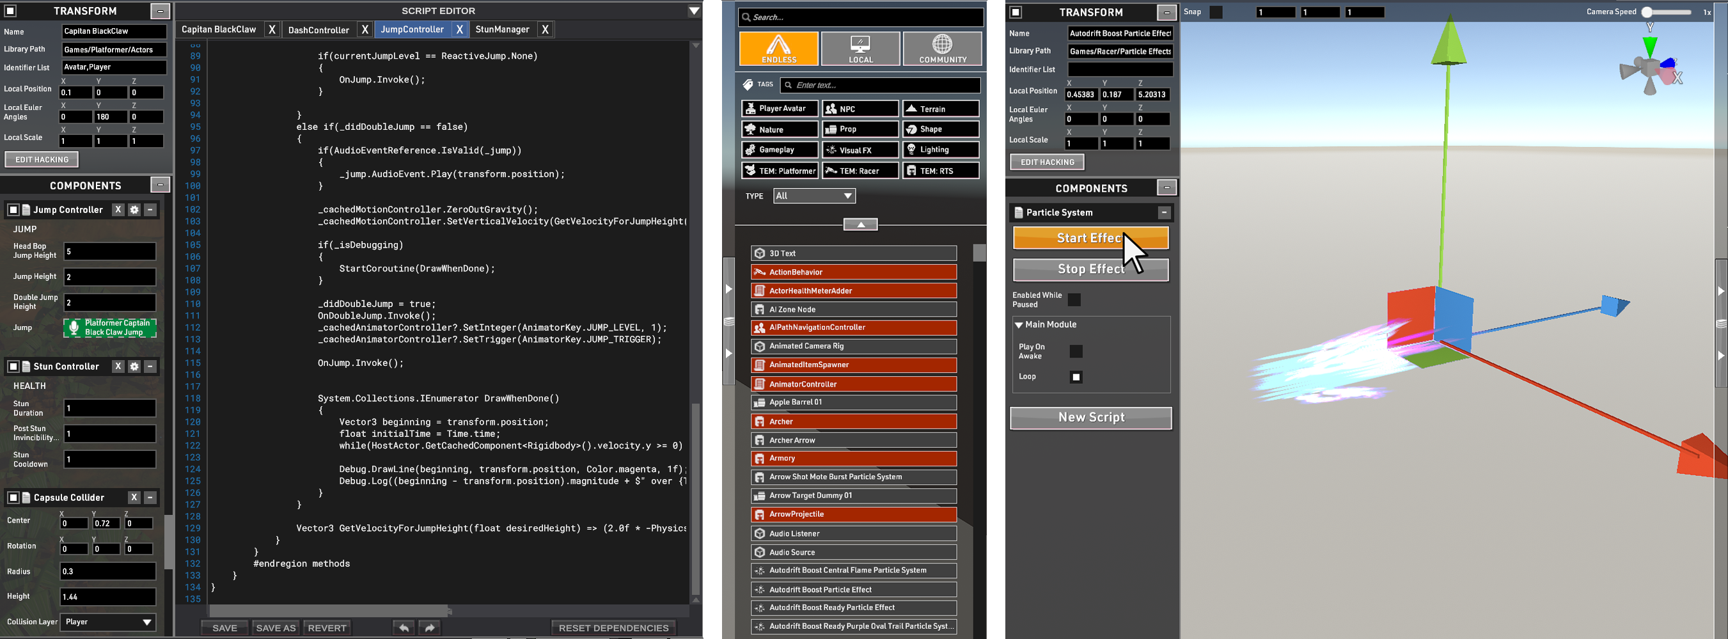Filter library by Visual FX tag
1728x639 pixels.
(x=860, y=150)
